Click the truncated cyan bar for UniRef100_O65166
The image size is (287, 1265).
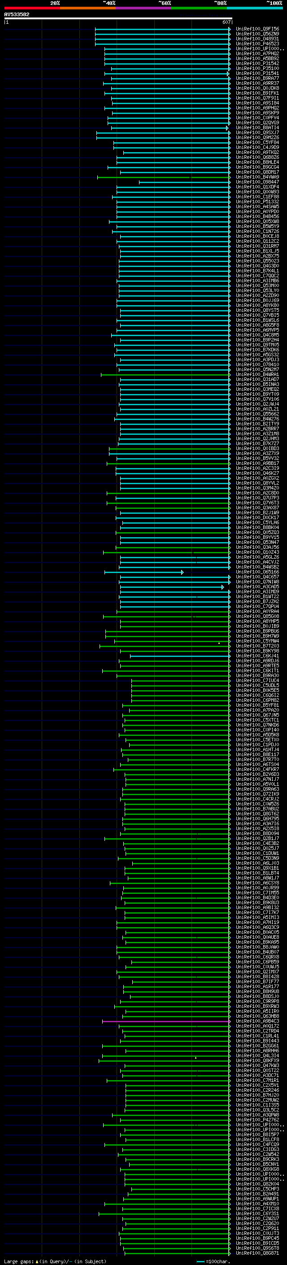144,572
